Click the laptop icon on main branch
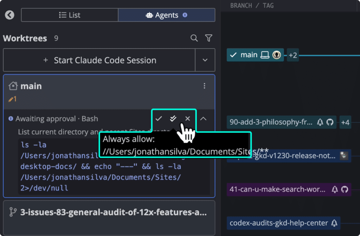This screenshot has height=236, width=360. point(265,55)
